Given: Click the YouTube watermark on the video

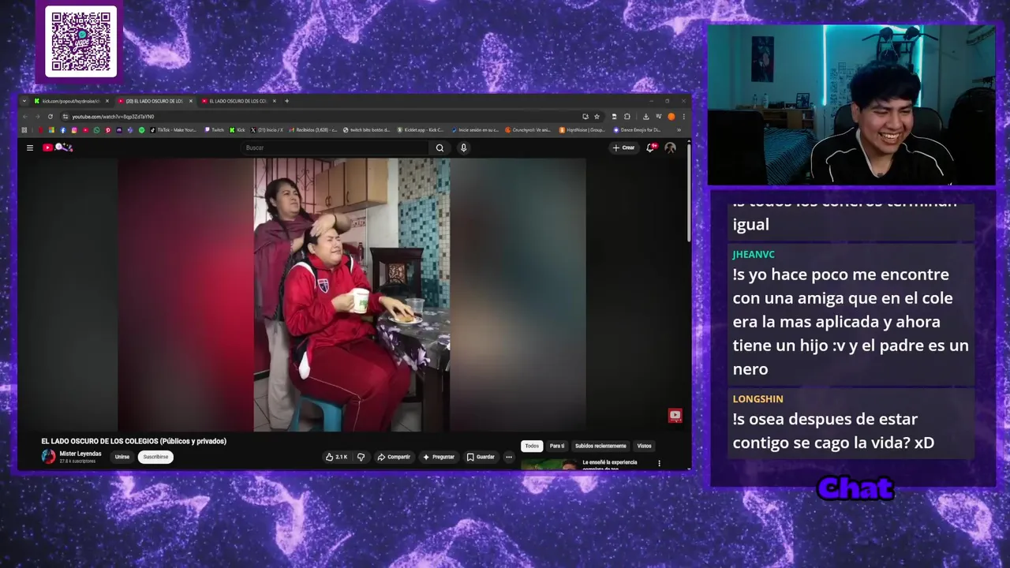Looking at the screenshot, I should coord(675,416).
